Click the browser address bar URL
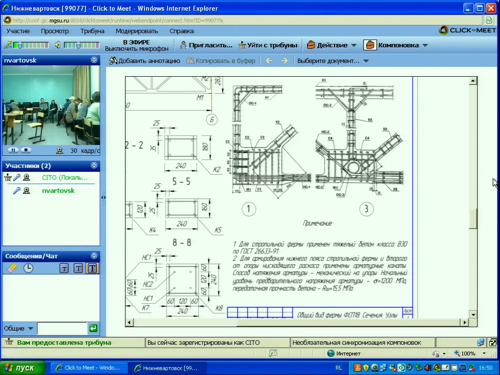 click(x=118, y=21)
